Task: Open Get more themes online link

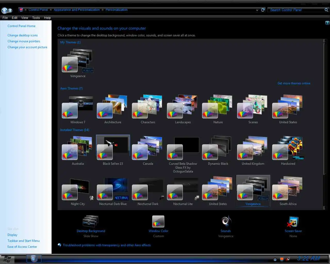Action: [x=294, y=83]
